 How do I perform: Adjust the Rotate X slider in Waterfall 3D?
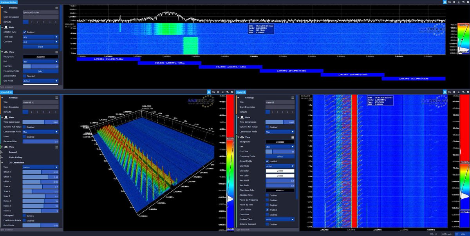pyautogui.click(x=40, y=201)
